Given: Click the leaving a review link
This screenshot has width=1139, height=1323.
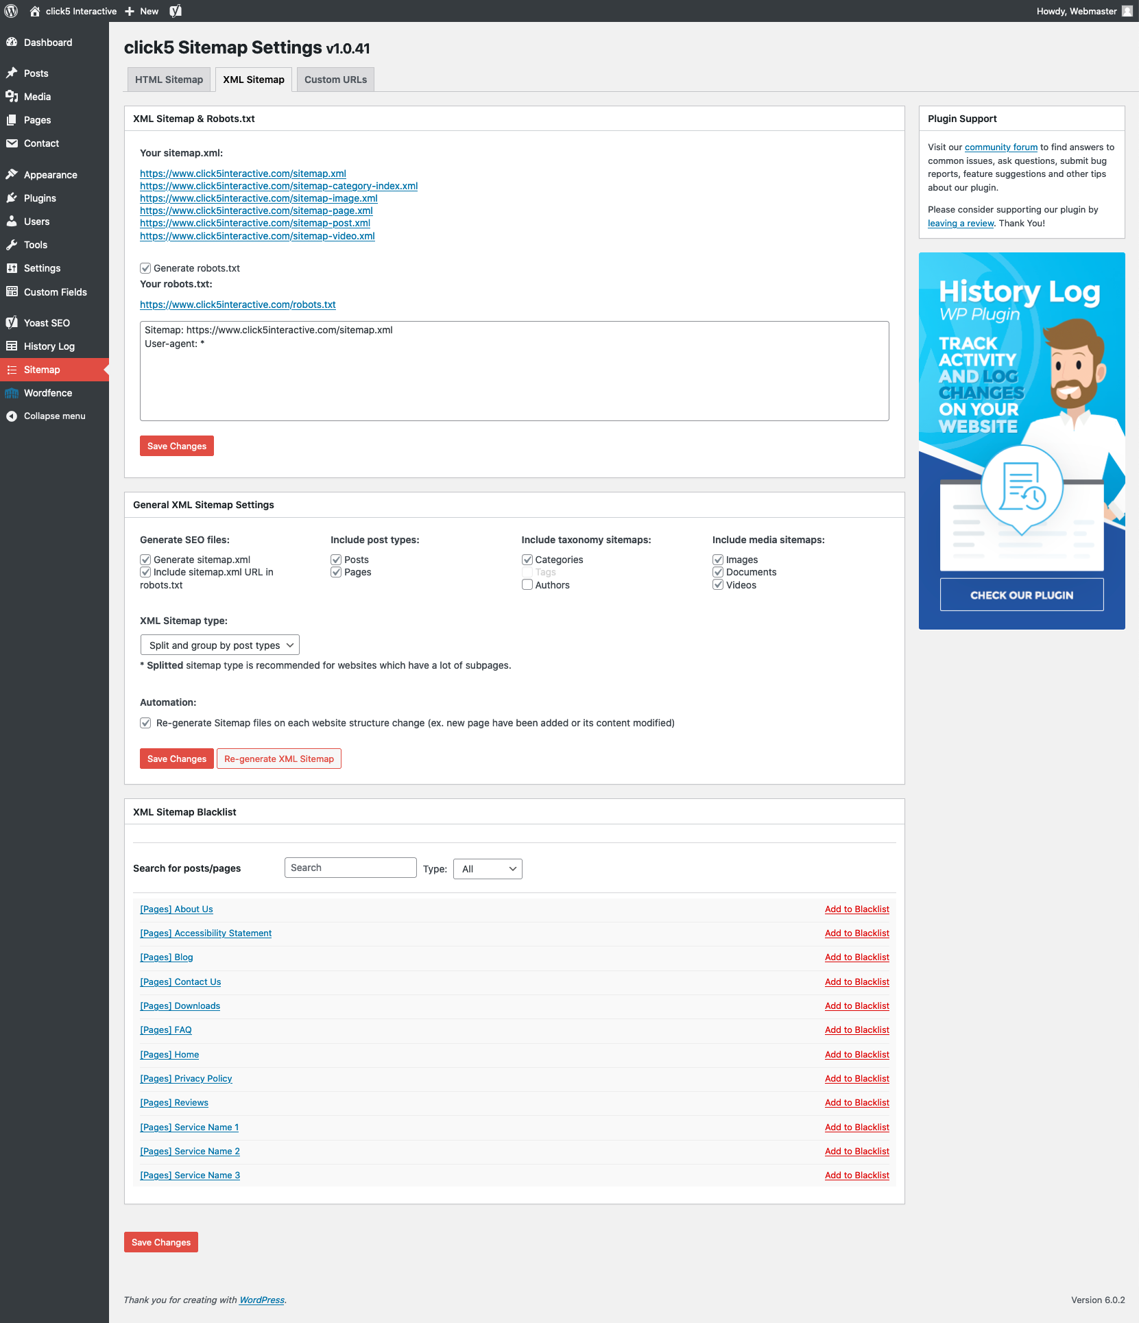Looking at the screenshot, I should tap(961, 223).
